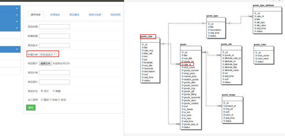Viewport: 285px width, 136px height.
Task: Click the diamond icon beside attr_type in goods_type_attribute
Action: [255, 22]
